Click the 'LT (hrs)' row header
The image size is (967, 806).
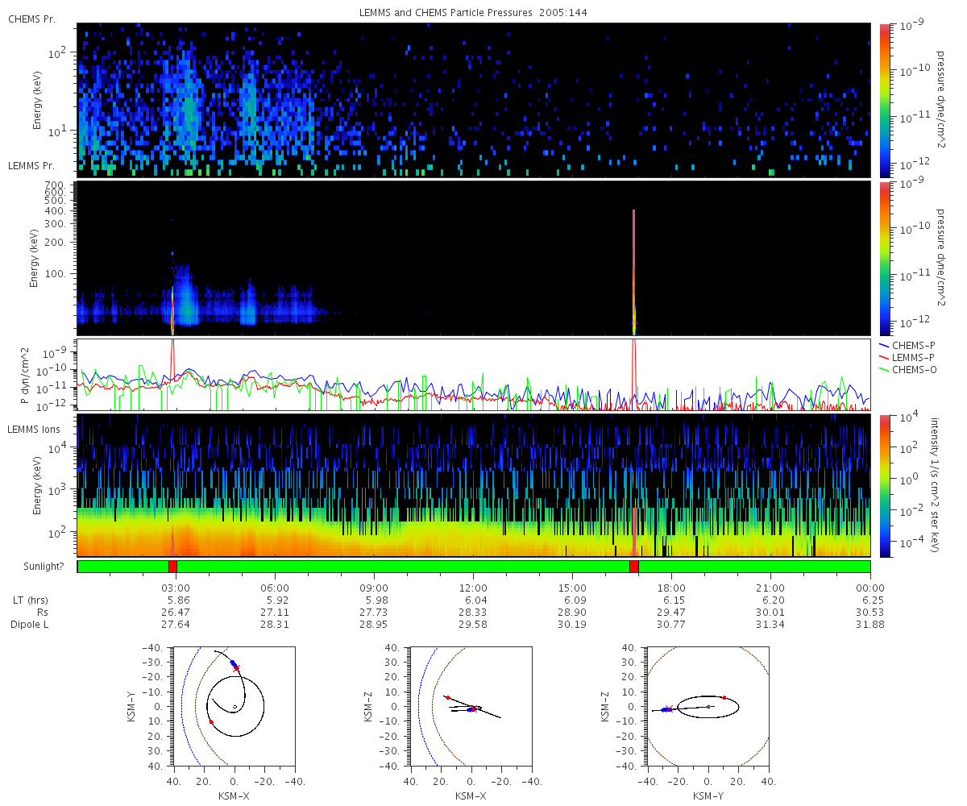[30, 600]
